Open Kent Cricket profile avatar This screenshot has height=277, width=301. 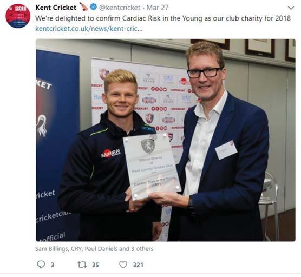18,16
